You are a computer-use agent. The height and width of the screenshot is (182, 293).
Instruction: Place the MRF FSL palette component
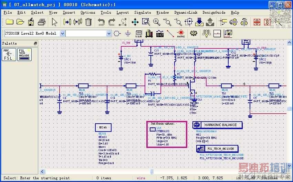pyautogui.click(x=9, y=55)
